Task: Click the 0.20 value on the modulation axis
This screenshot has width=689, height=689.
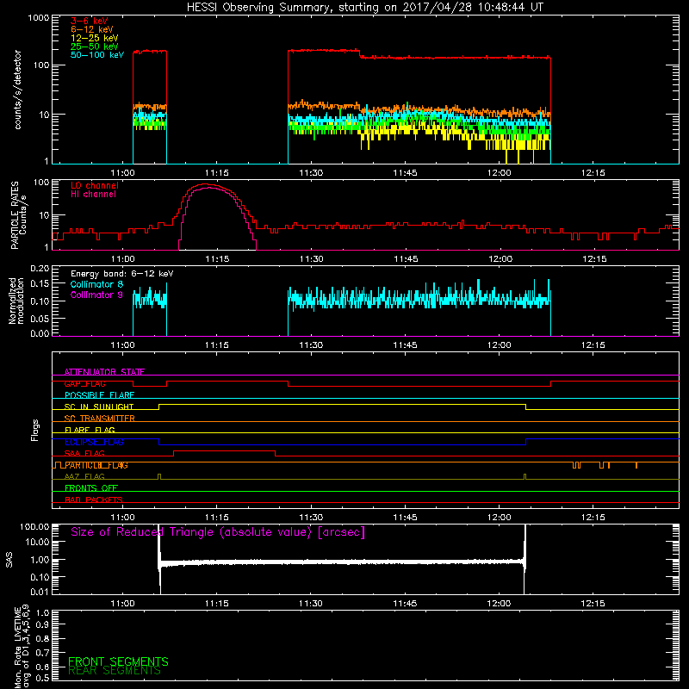Action: pos(40,268)
